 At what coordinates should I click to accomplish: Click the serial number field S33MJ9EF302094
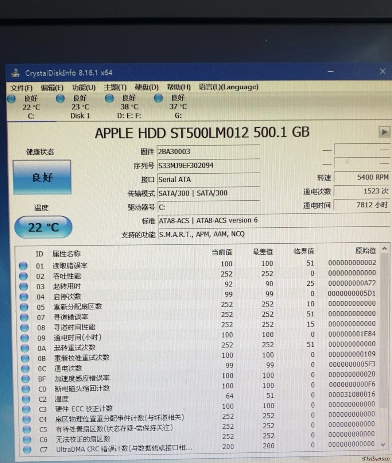(208, 165)
